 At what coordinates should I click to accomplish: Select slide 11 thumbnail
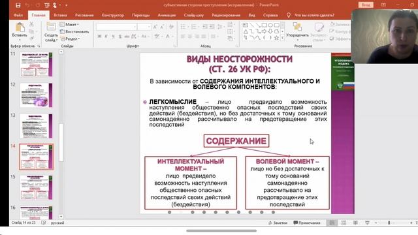click(x=37, y=64)
